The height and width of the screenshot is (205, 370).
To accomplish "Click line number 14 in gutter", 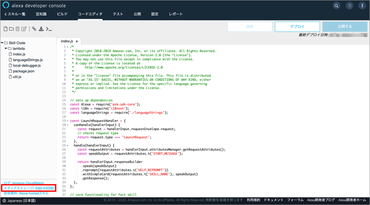I will [64, 100].
